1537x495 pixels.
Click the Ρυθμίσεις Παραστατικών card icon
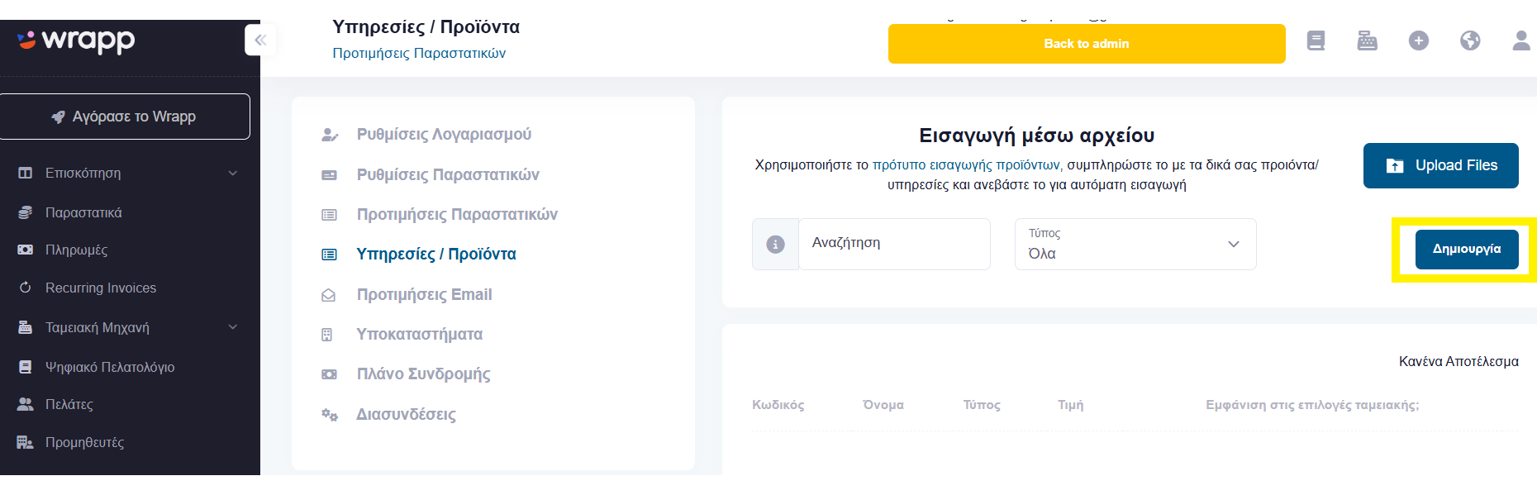(329, 175)
